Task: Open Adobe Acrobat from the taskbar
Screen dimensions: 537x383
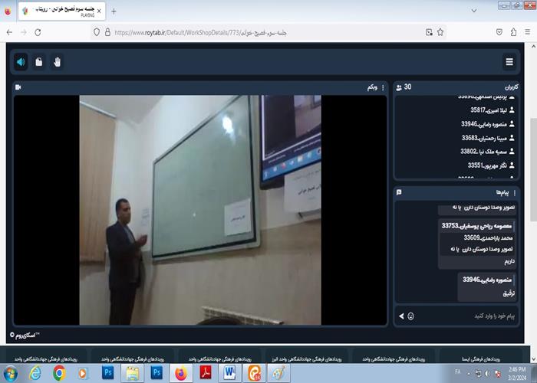Action: pos(205,373)
